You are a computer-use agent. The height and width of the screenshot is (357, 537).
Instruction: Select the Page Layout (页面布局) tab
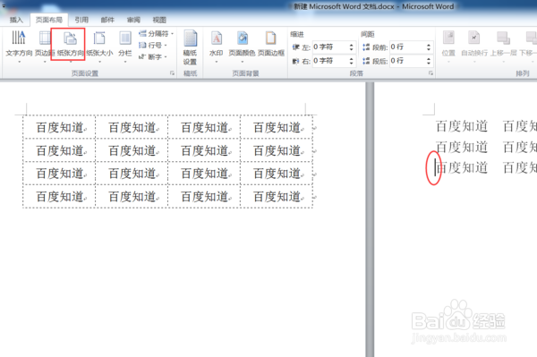(x=49, y=20)
